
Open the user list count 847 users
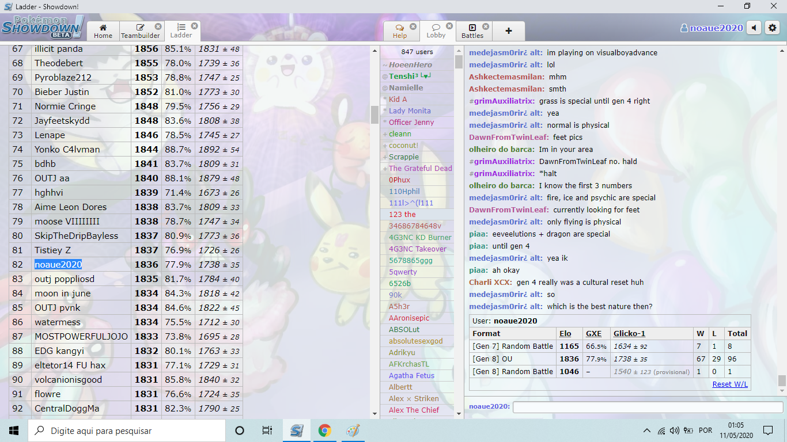417,52
